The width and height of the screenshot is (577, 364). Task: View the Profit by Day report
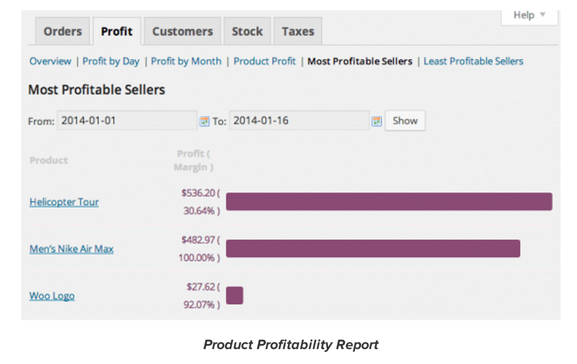point(111,62)
